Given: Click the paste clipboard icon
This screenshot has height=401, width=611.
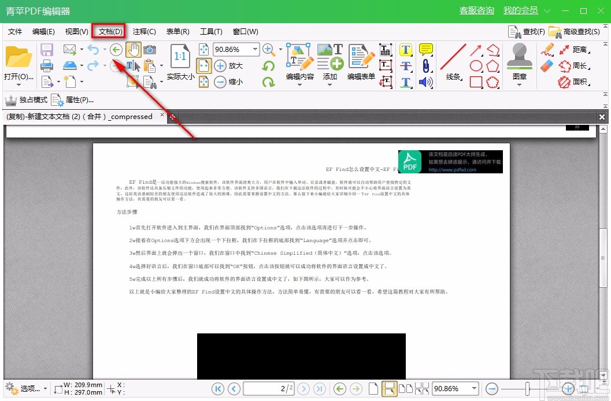Looking at the screenshot, I should tap(150, 65).
